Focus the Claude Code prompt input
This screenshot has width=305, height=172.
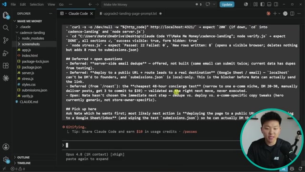(x=152, y=145)
